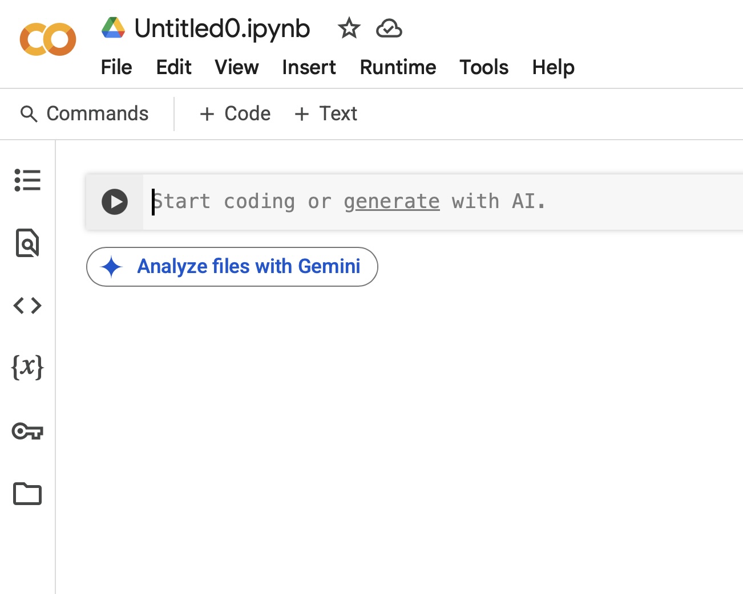Open the Variables inspector icon

click(x=27, y=367)
